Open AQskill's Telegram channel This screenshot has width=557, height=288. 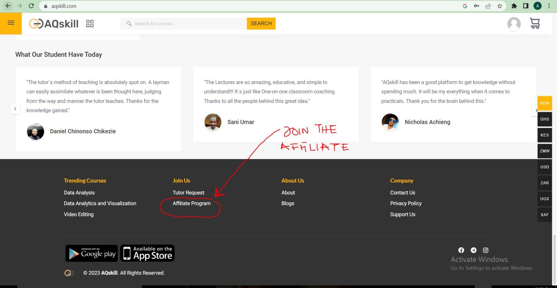click(x=473, y=250)
